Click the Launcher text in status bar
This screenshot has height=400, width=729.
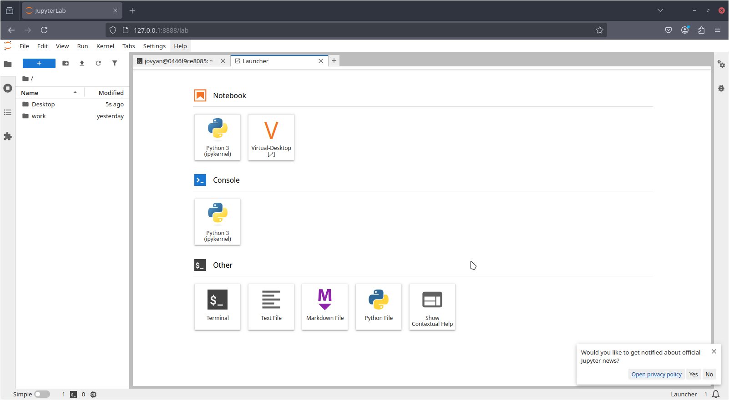coord(683,394)
